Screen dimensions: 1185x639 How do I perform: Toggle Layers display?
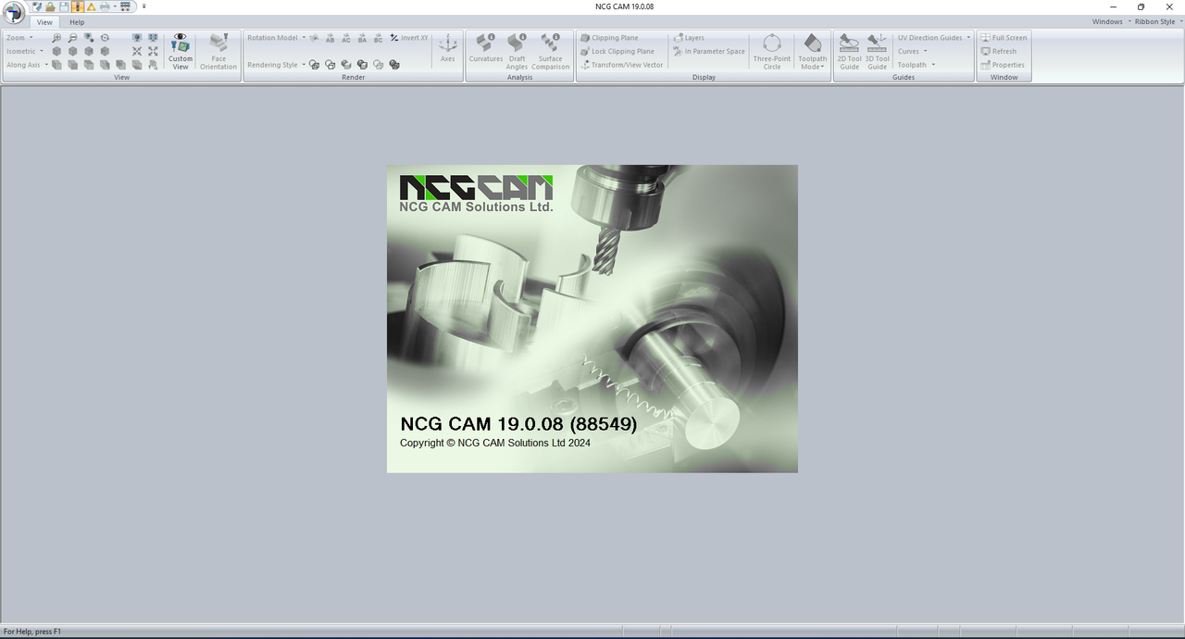(689, 38)
